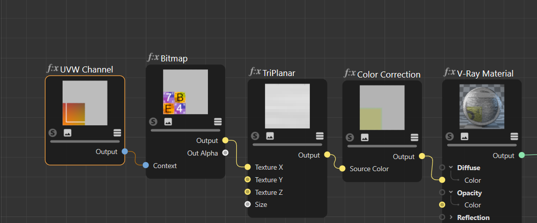Click the V-Ray Material sphere preview thumbnail
537x223 pixels.
[482, 106]
